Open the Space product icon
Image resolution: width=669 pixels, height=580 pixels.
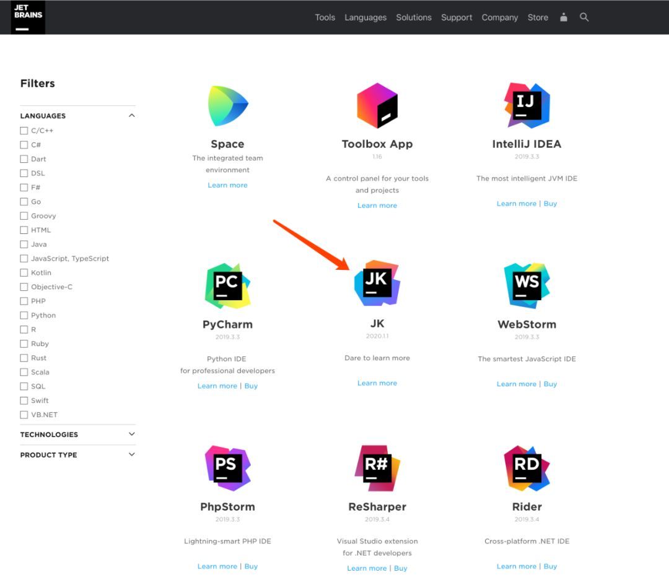pyautogui.click(x=227, y=106)
